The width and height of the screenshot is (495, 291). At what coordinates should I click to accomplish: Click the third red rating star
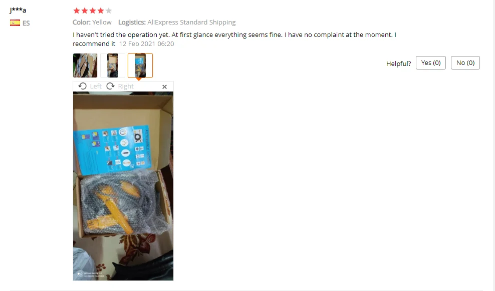(93, 10)
